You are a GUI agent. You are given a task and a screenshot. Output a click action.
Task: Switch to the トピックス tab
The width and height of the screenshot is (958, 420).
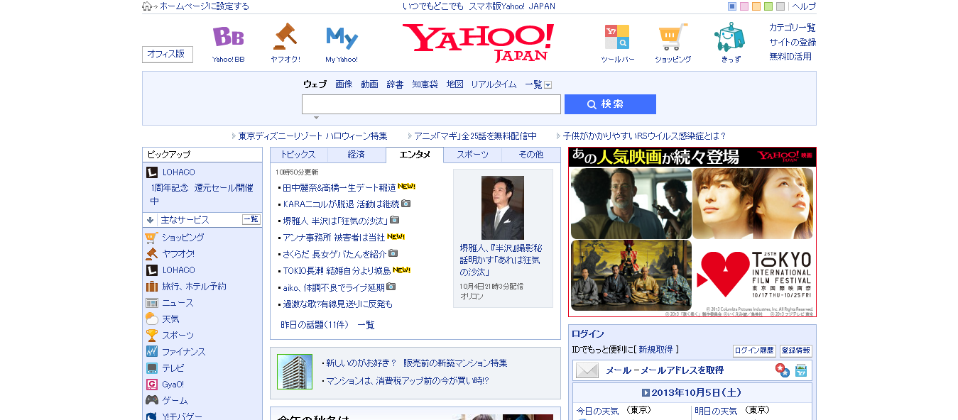(299, 155)
